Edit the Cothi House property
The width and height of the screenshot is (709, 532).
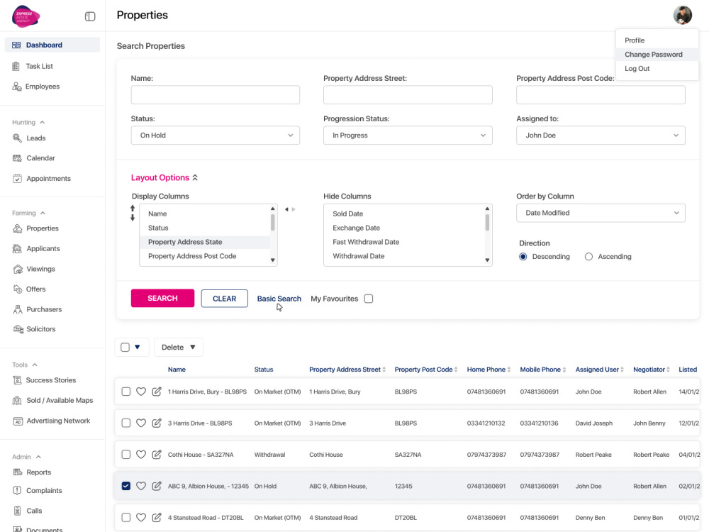(157, 454)
